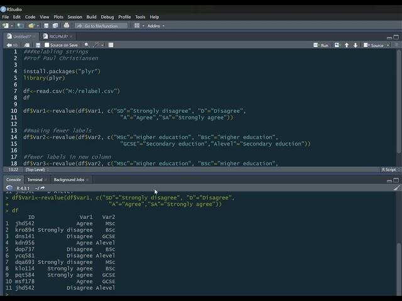Click the Compile Report notebook icon

click(111, 45)
